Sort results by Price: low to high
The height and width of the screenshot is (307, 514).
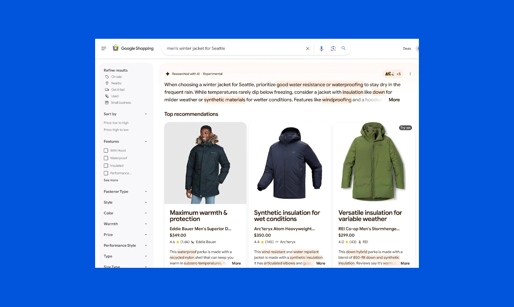116,123
